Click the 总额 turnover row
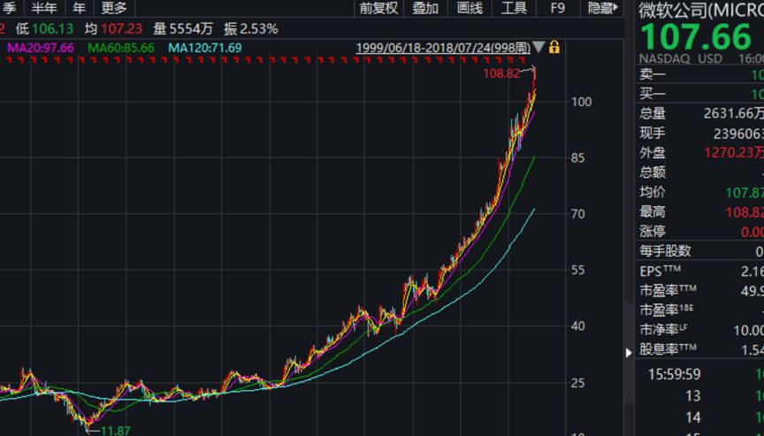Screen dimensions: 764x436 pos(701,172)
